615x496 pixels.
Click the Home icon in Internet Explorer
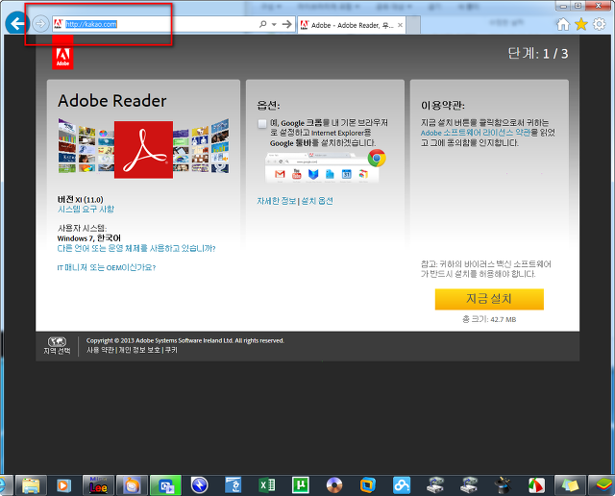point(563,24)
